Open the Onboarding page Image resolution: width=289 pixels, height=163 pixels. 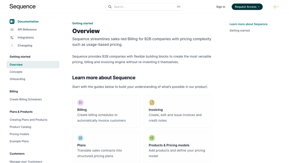coord(17,79)
